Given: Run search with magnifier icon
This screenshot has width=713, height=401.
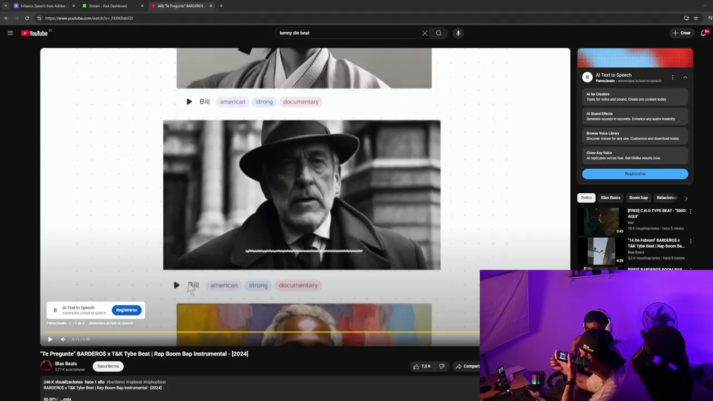Looking at the screenshot, I should pos(438,33).
